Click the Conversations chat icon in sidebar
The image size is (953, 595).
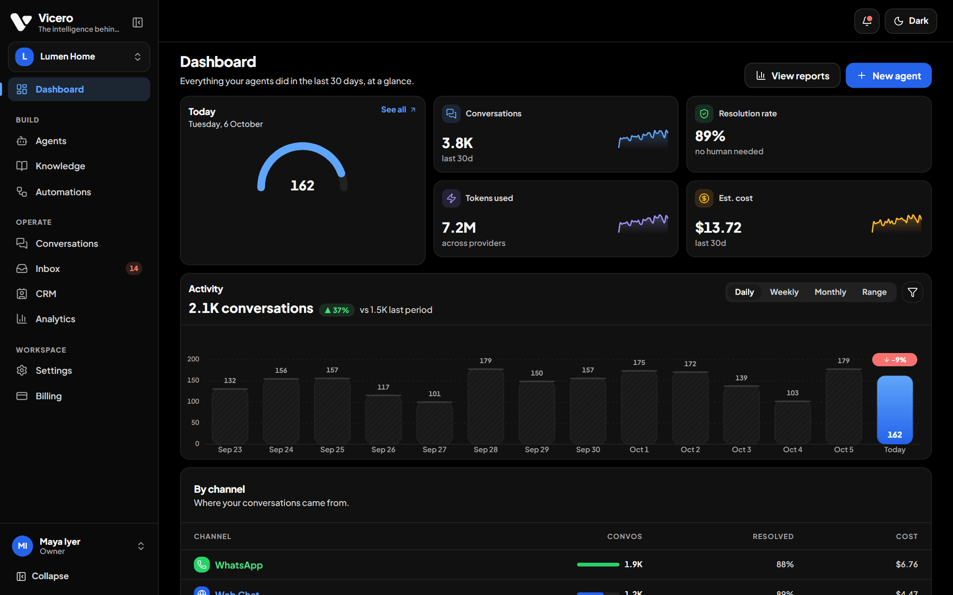(22, 243)
